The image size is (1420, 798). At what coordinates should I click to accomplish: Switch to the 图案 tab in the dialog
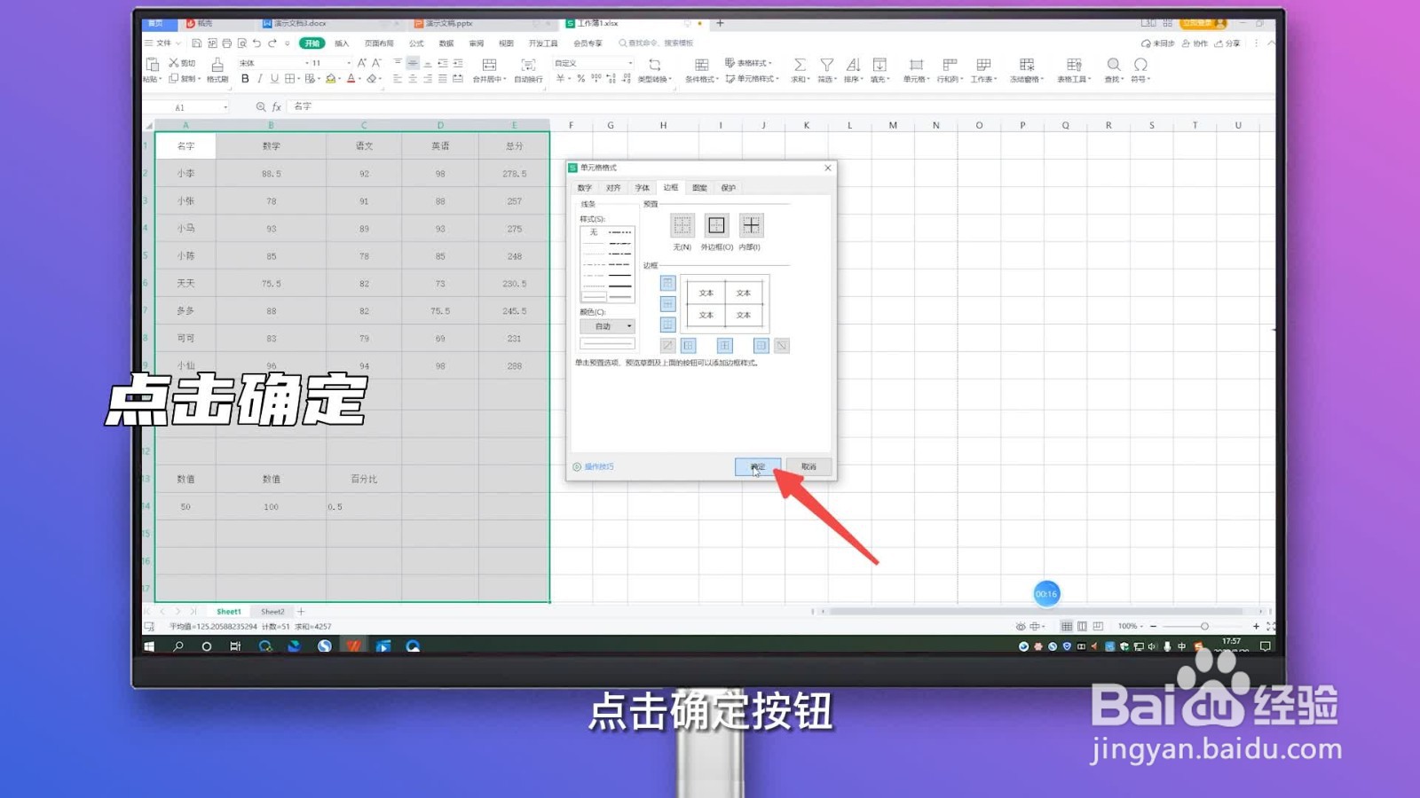pyautogui.click(x=700, y=188)
